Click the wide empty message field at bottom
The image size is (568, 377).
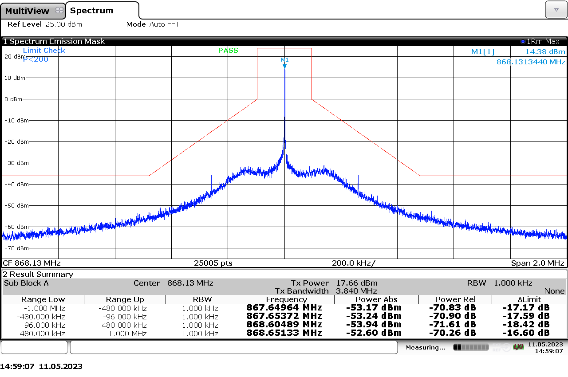pos(234,347)
